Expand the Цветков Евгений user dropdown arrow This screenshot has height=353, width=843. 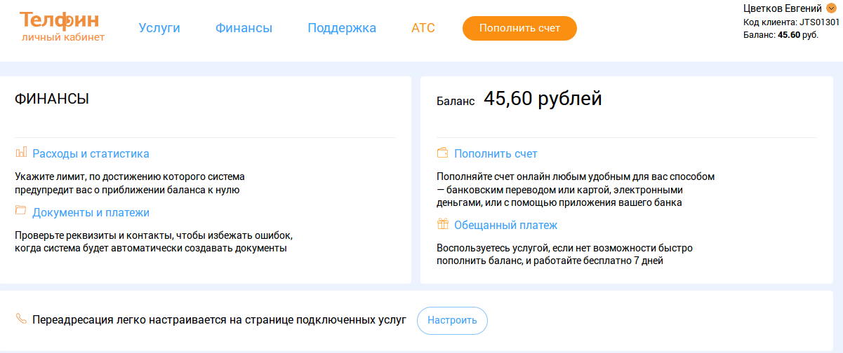831,8
